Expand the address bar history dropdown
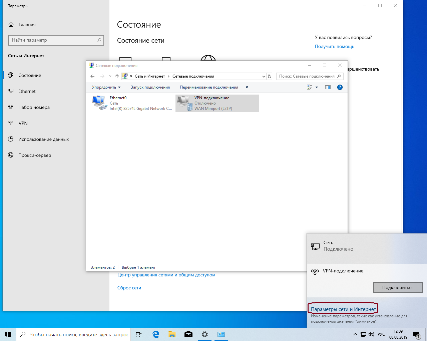 264,76
